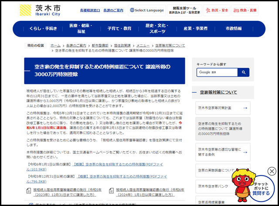Open 救急・医療 page
This screenshot has width=279, height=206.
[245, 10]
